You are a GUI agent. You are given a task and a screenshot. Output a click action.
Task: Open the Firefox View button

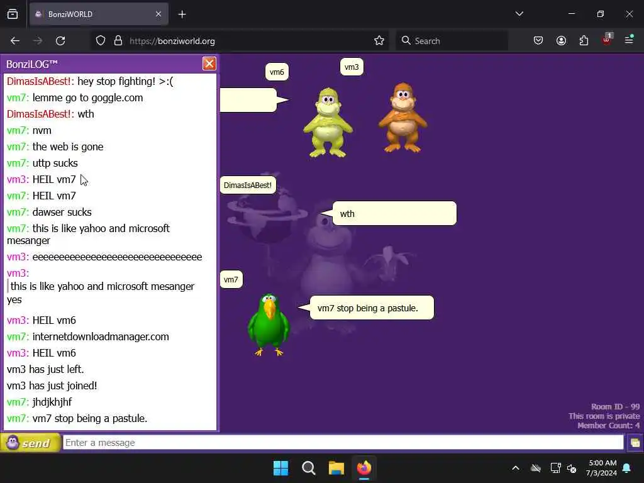click(x=13, y=14)
